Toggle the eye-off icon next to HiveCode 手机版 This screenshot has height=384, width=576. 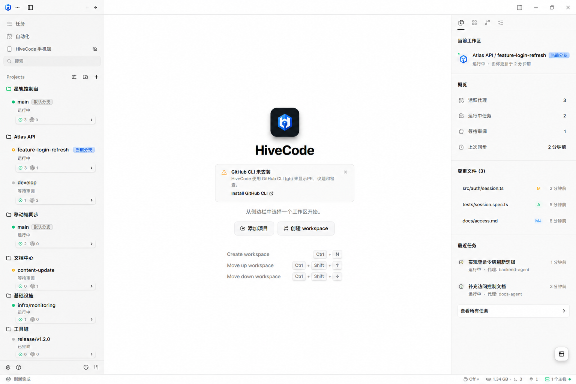[x=95, y=49]
